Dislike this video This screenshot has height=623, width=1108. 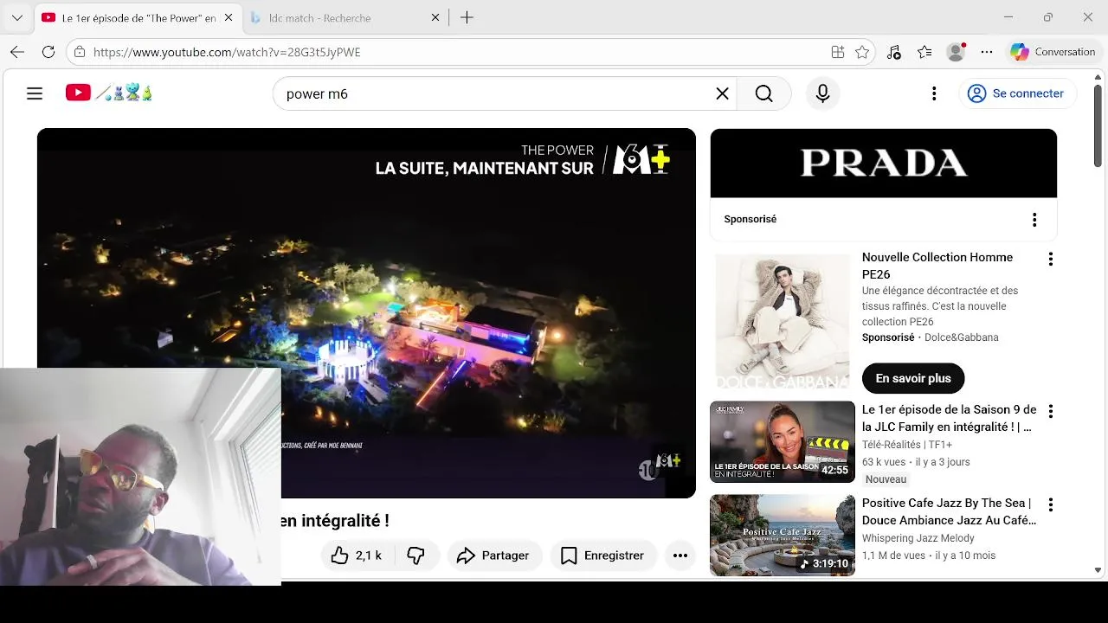tap(416, 556)
